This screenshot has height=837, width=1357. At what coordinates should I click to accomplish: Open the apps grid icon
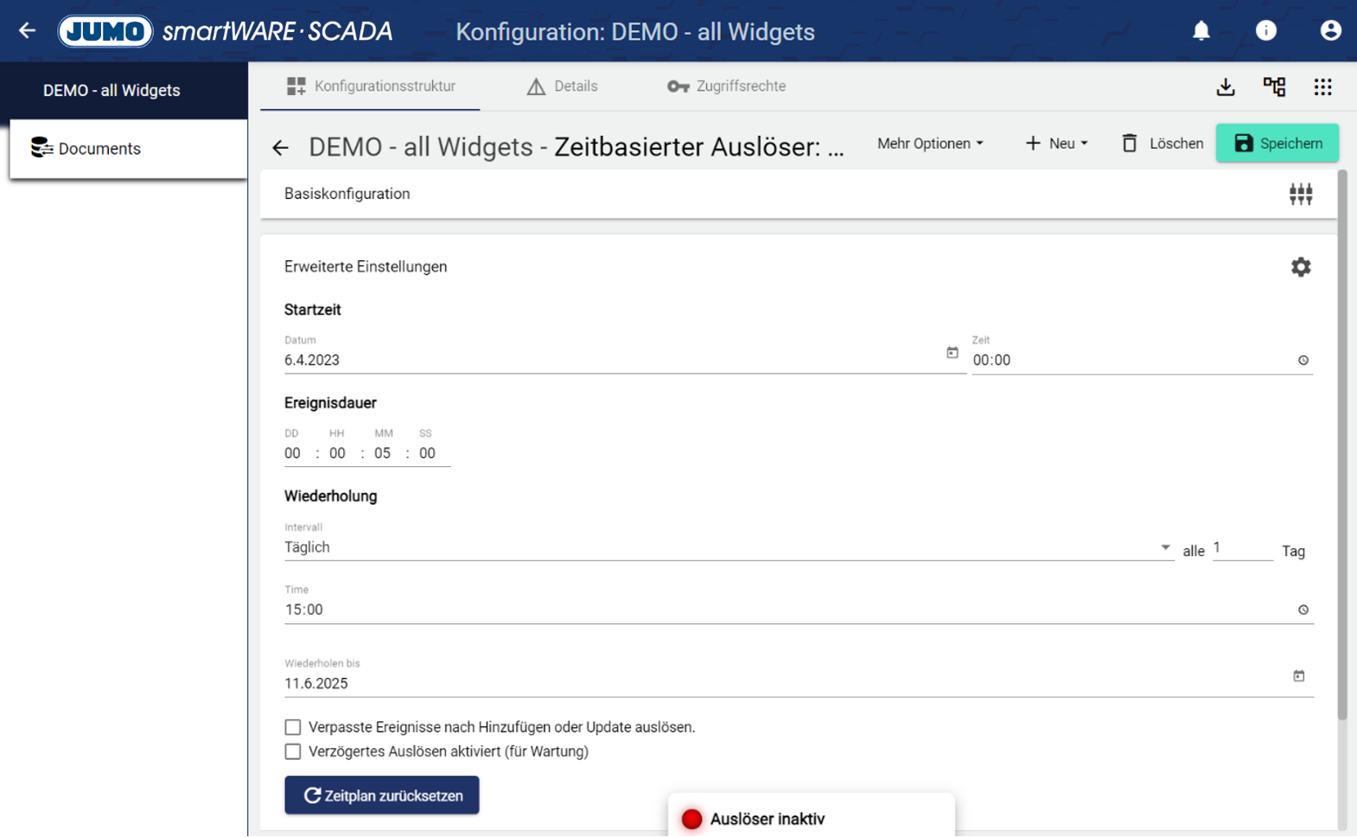click(x=1322, y=86)
